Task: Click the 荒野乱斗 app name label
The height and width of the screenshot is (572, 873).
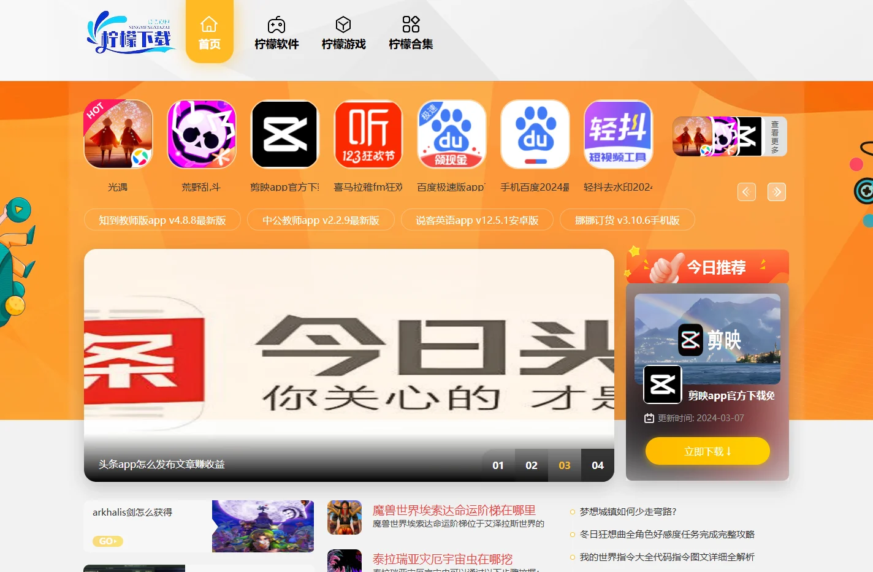Action: pyautogui.click(x=201, y=187)
